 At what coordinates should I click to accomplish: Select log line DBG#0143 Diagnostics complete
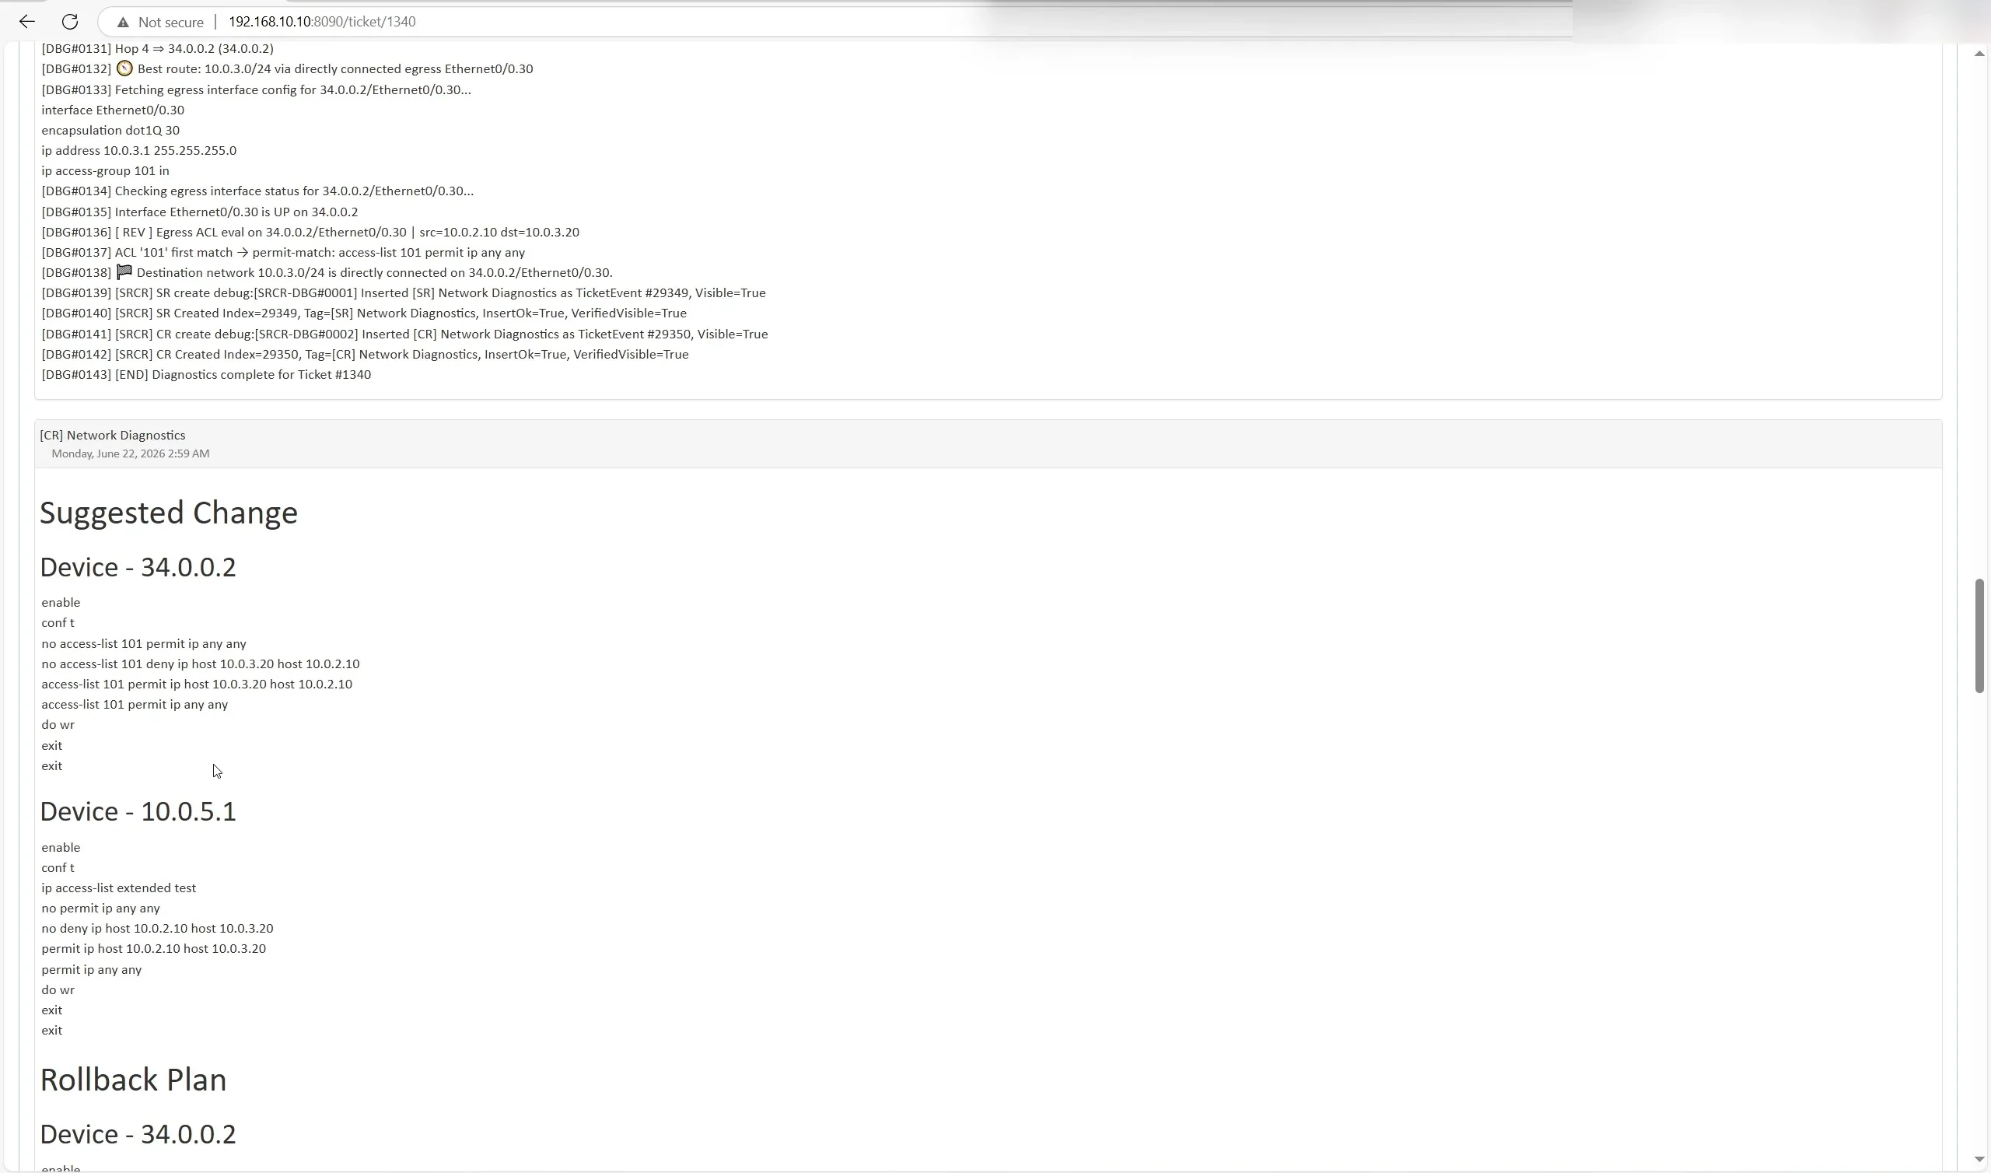point(206,375)
